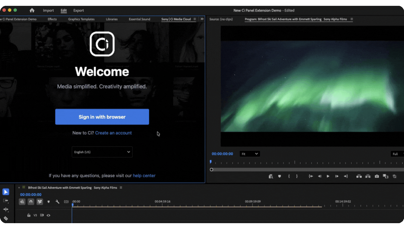The image size is (404, 229).
Task: Export frame with camera icon
Action: coord(377,176)
